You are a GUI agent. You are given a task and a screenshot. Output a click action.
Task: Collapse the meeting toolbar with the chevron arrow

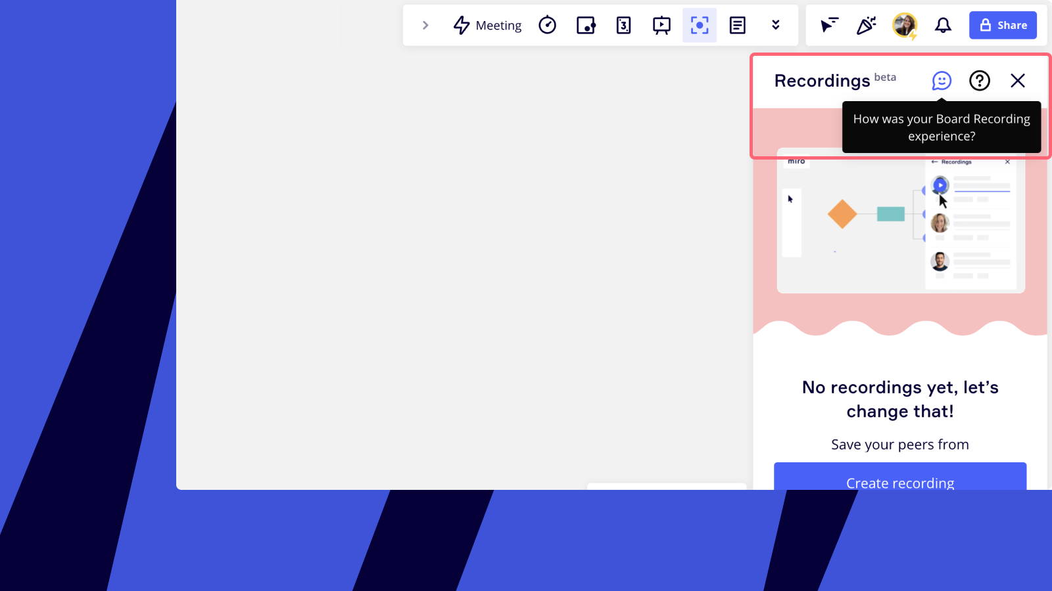(x=425, y=26)
